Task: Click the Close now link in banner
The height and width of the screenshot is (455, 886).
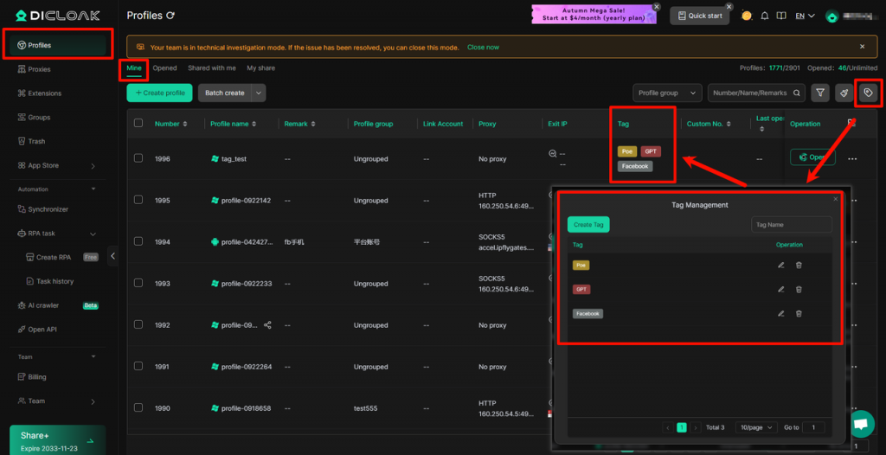Action: pos(483,47)
